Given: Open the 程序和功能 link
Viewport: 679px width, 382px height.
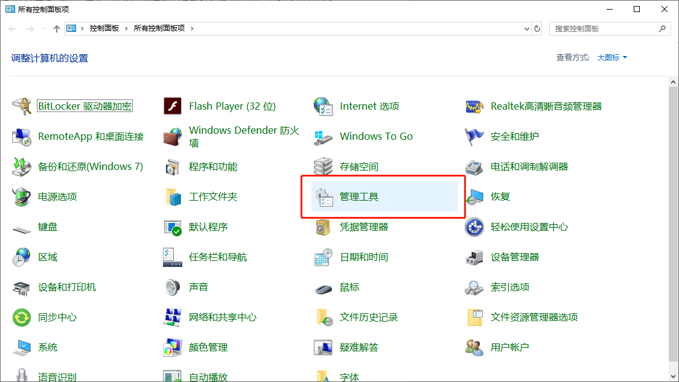Looking at the screenshot, I should point(212,167).
